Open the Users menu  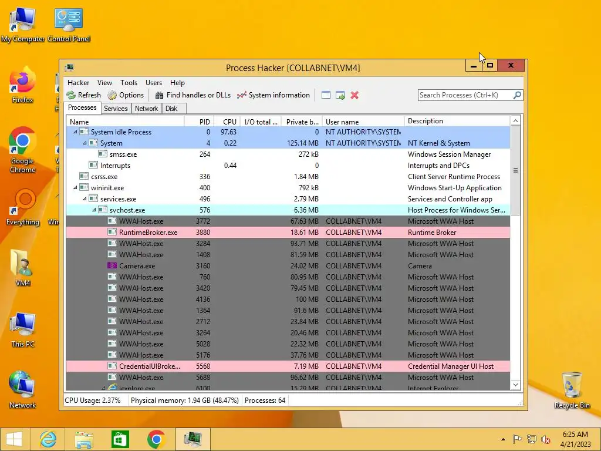154,82
